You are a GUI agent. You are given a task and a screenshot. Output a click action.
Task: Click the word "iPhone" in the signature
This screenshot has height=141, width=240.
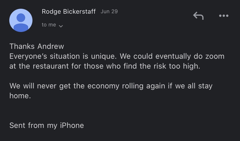pos(72,125)
